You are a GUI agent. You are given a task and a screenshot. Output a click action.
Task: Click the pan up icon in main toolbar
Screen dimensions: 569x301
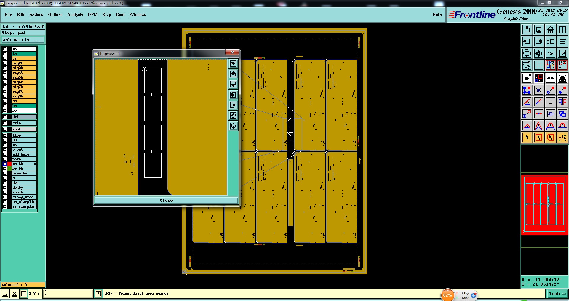click(527, 30)
